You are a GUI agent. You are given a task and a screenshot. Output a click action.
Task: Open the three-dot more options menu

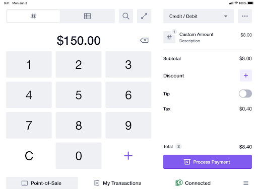[x=245, y=16]
